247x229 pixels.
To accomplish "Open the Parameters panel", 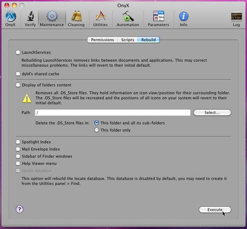I will pyautogui.click(x=158, y=19).
